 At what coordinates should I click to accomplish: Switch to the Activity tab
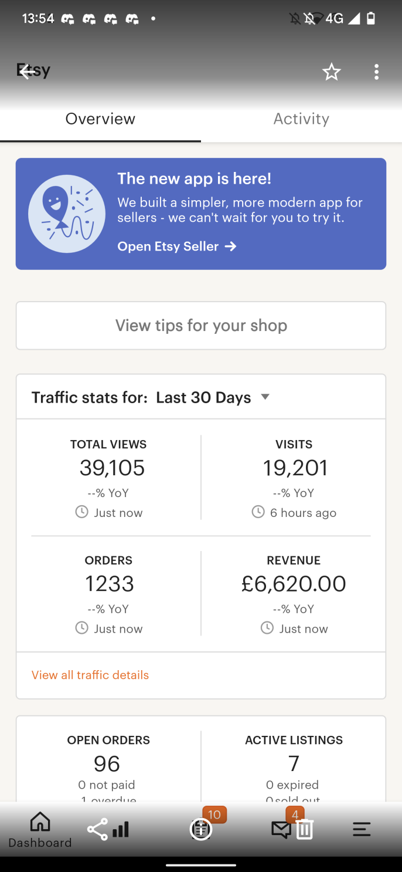coord(301,119)
